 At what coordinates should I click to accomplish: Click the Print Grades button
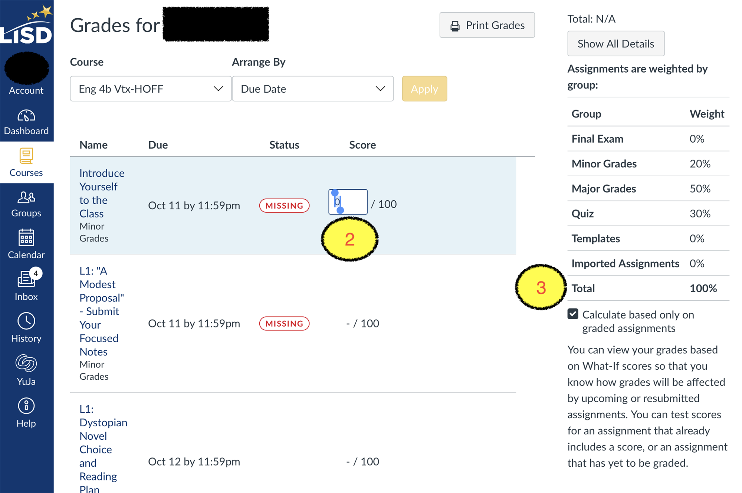487,25
